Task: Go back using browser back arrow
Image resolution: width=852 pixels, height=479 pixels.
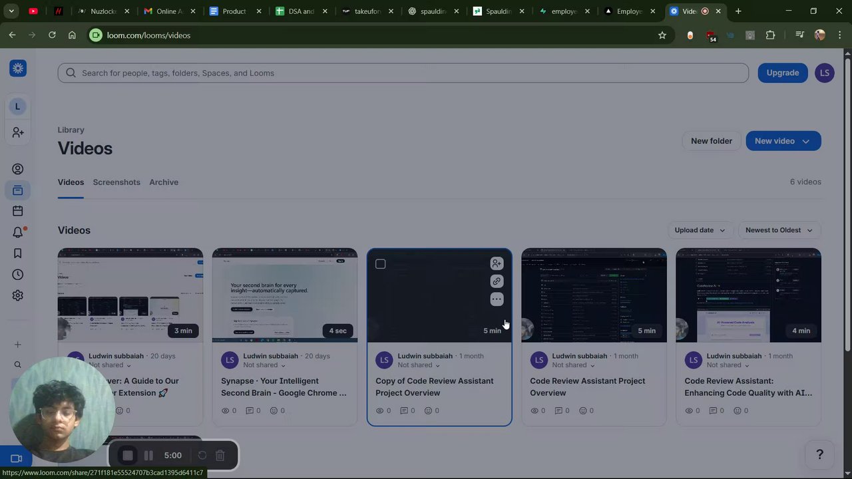Action: coord(12,35)
